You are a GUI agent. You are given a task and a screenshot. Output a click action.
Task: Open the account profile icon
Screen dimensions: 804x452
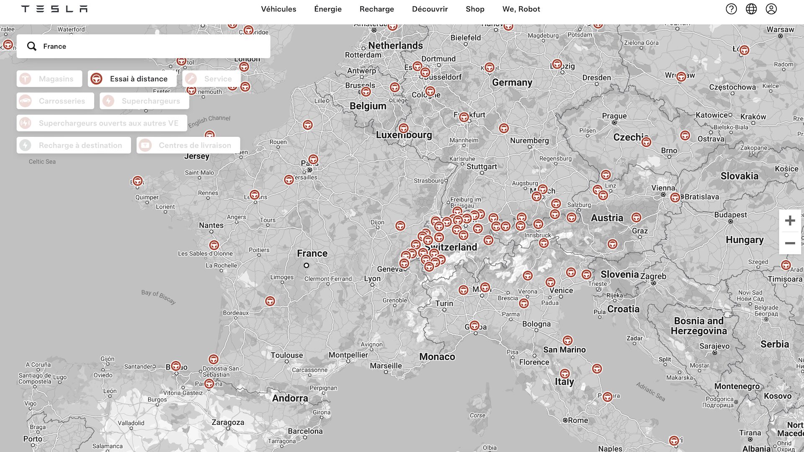tap(771, 9)
